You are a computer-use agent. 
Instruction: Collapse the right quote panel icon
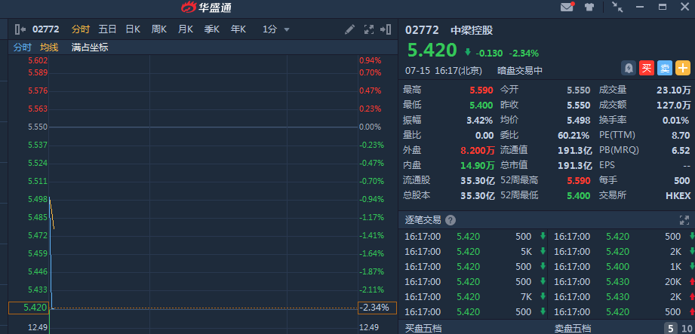[x=387, y=29]
